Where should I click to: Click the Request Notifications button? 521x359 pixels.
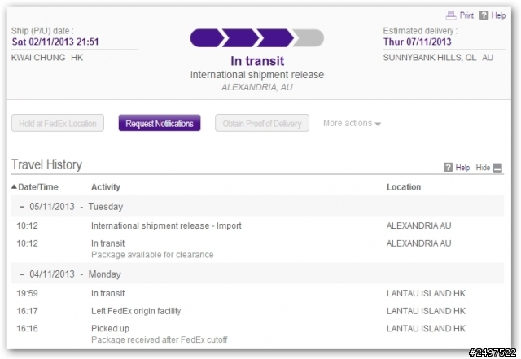[160, 123]
